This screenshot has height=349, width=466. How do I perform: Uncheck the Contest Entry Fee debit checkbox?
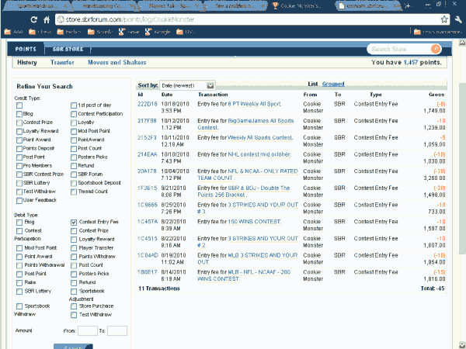click(x=75, y=222)
